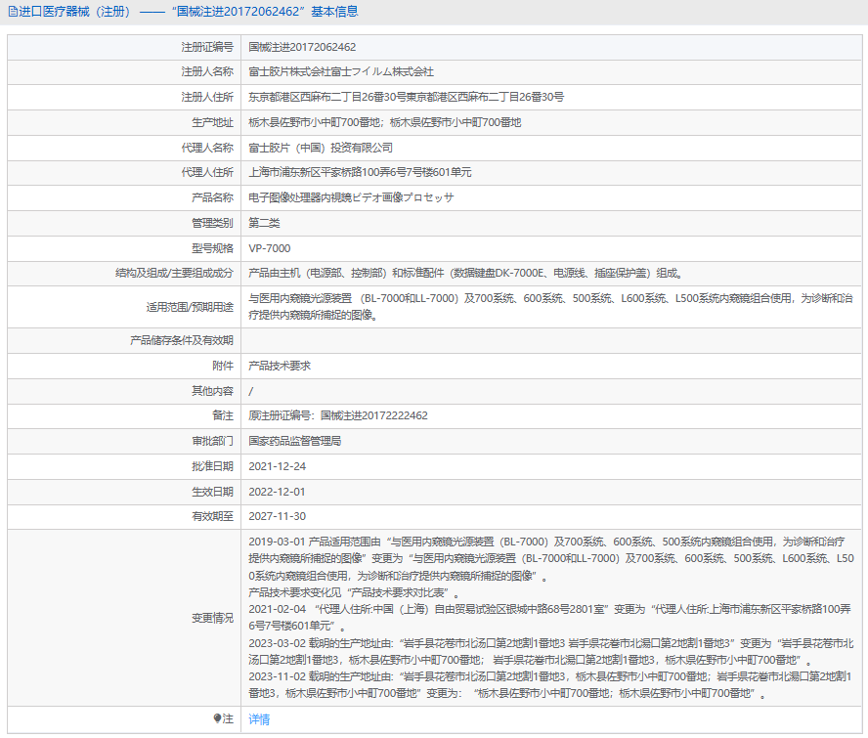The image size is (868, 738).
Task: Select 产品技术要求变化见 comparison table line
Action: click(354, 593)
